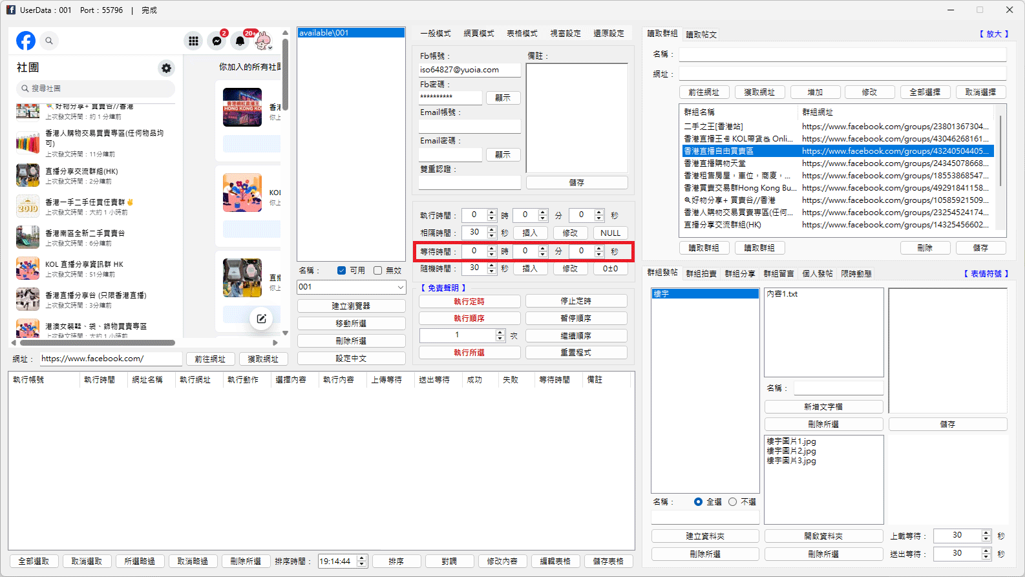Open the gear settings beside 社團 heading

pyautogui.click(x=167, y=68)
